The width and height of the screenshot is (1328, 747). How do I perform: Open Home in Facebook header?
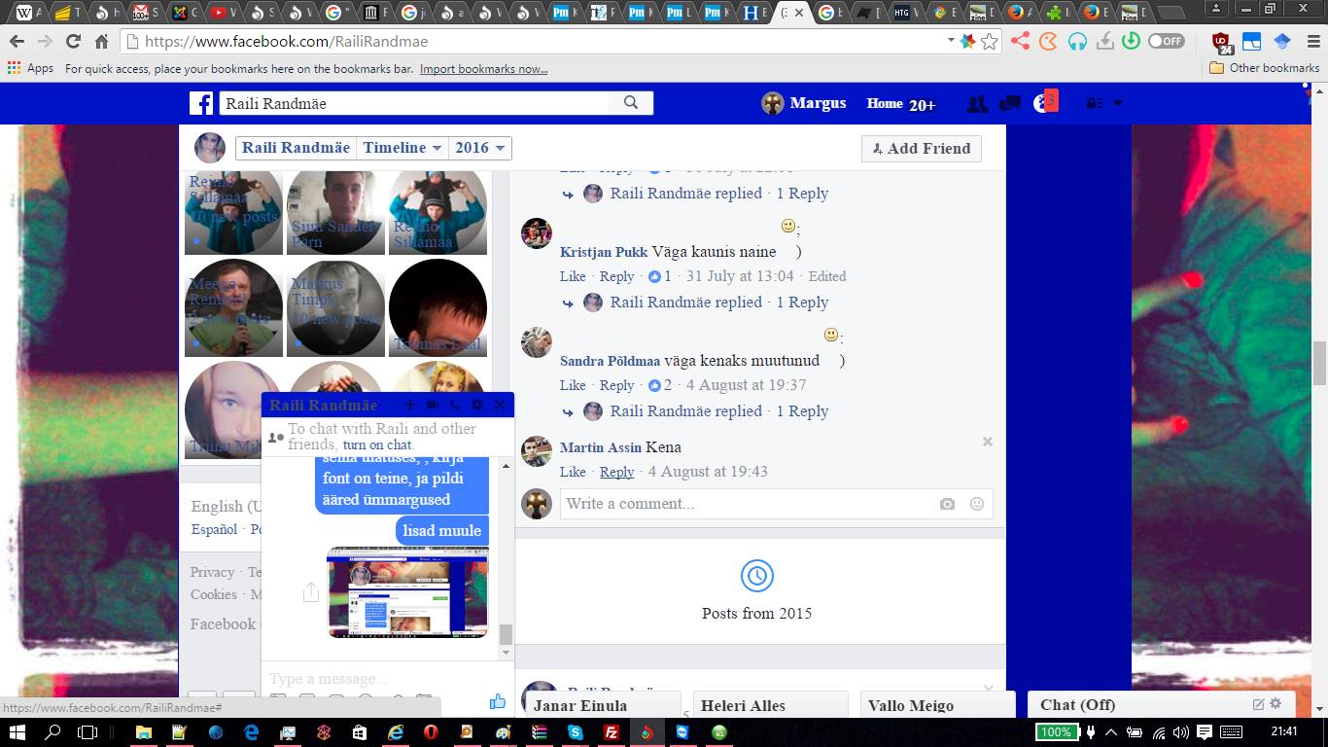[x=885, y=103]
